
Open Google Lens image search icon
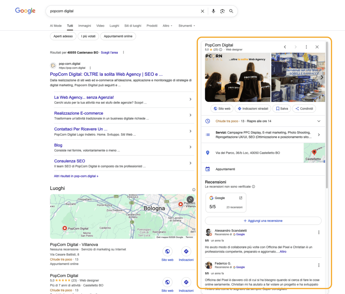click(222, 11)
